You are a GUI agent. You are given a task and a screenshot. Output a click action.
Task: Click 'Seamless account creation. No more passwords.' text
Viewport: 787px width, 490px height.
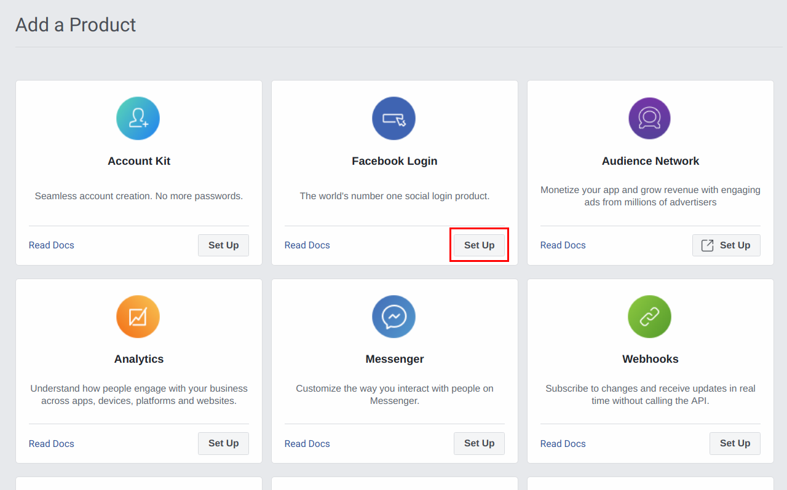coord(139,196)
